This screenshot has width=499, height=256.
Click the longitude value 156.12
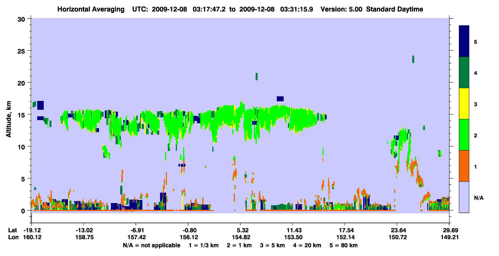pyautogui.click(x=188, y=237)
